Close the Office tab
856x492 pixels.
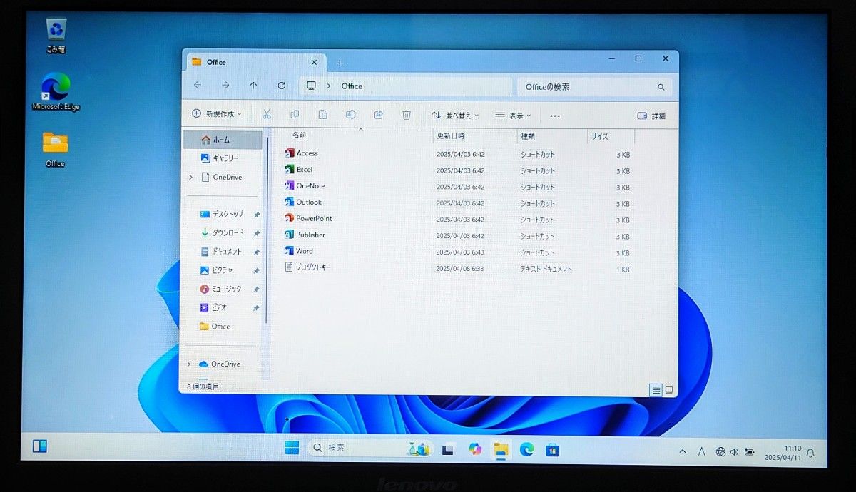(x=314, y=62)
